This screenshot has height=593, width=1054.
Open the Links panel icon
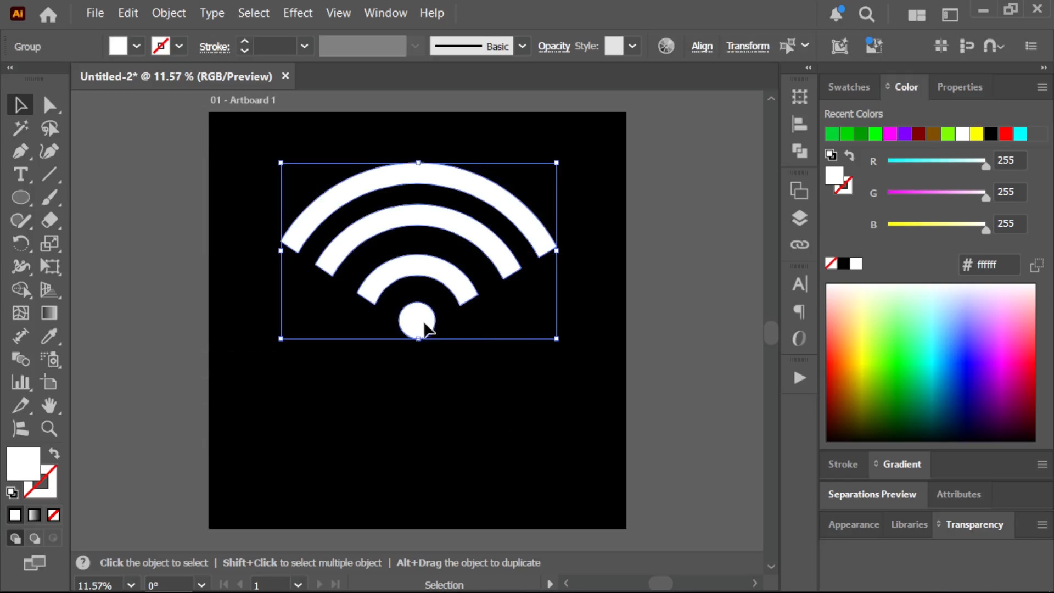[x=800, y=244]
